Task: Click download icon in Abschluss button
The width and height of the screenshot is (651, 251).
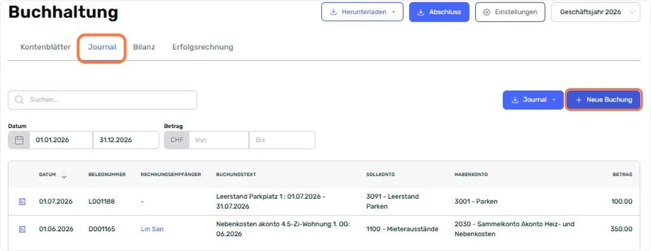Action: point(420,12)
